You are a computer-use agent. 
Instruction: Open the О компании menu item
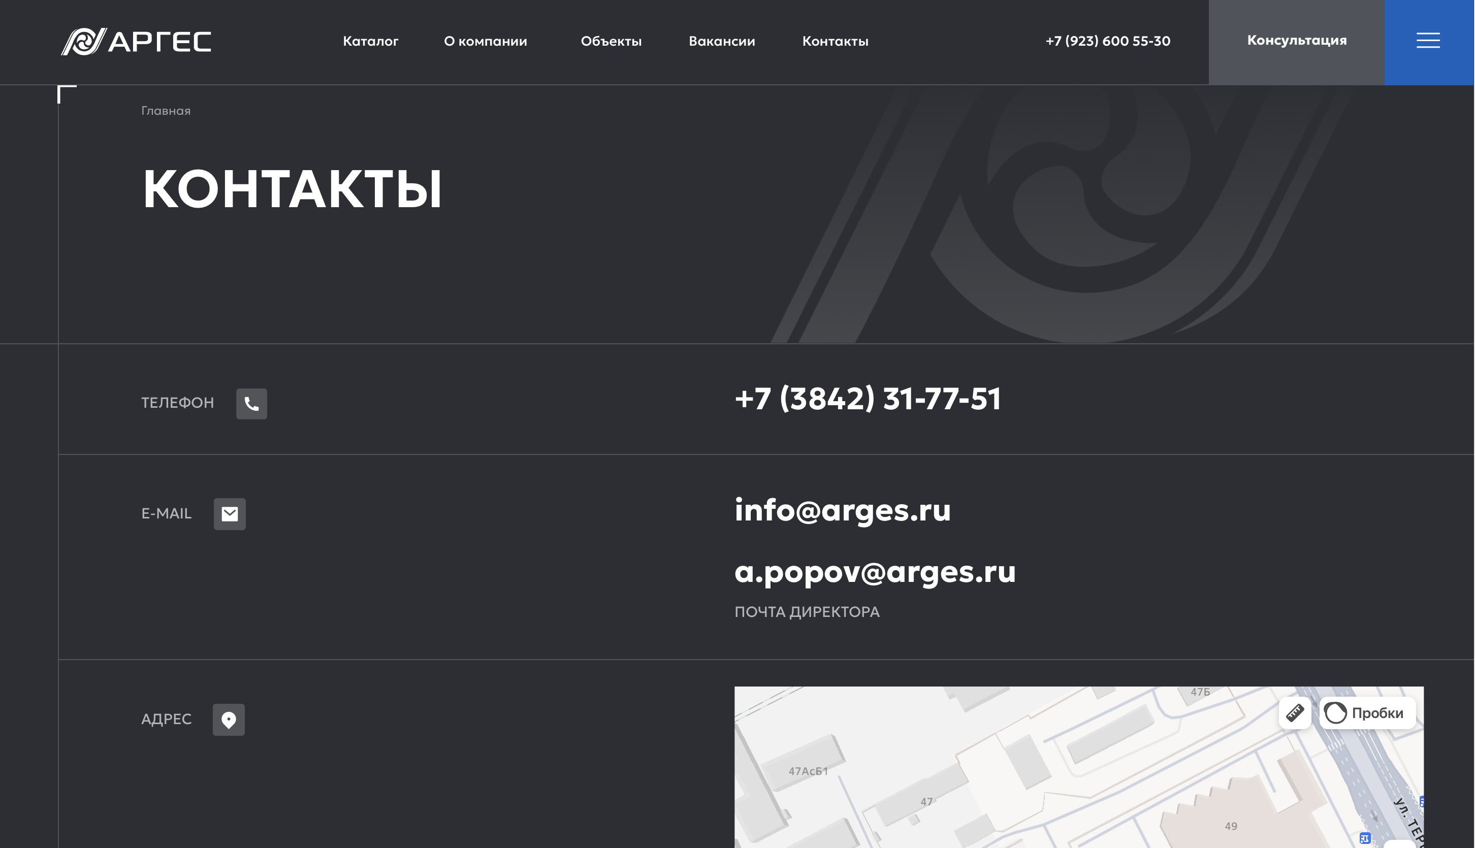point(485,41)
